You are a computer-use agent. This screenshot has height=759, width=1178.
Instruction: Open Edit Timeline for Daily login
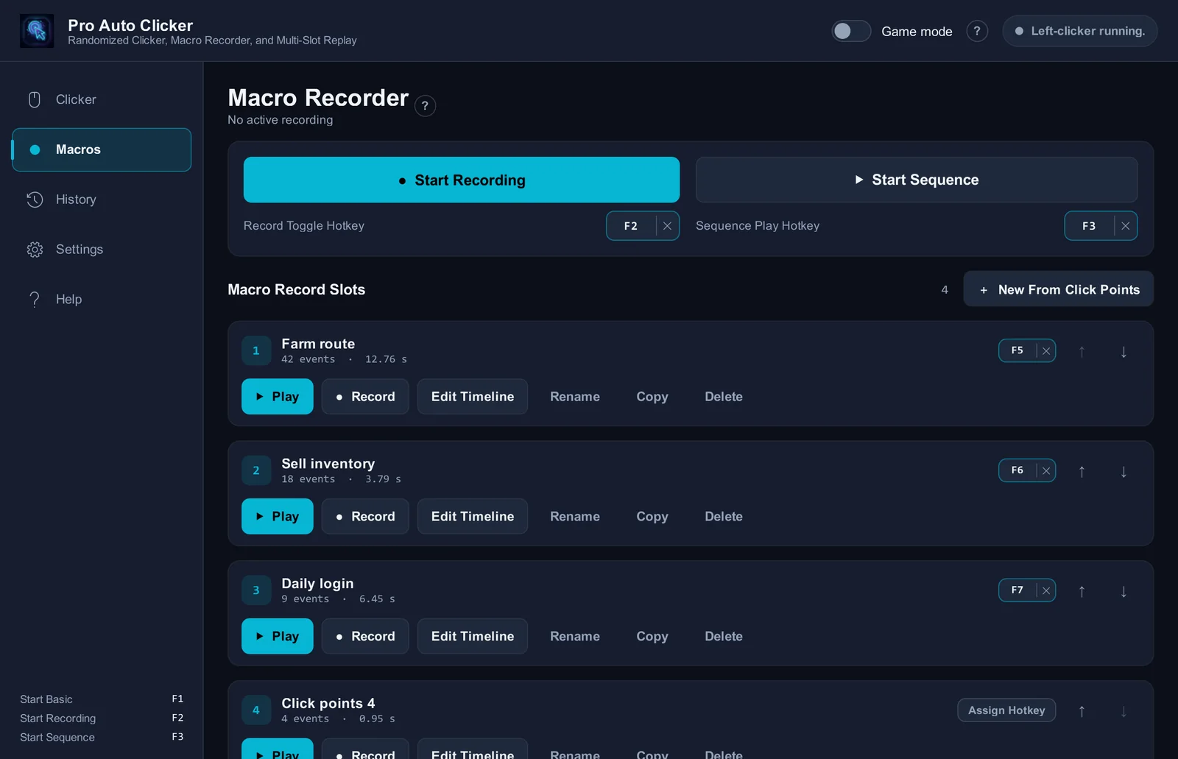coord(473,636)
